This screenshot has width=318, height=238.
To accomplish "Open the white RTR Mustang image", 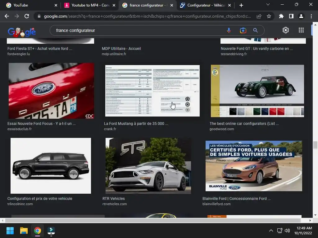I will coord(148,166).
